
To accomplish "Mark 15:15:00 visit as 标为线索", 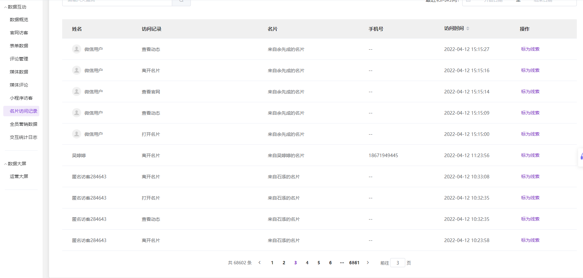I will (x=530, y=134).
